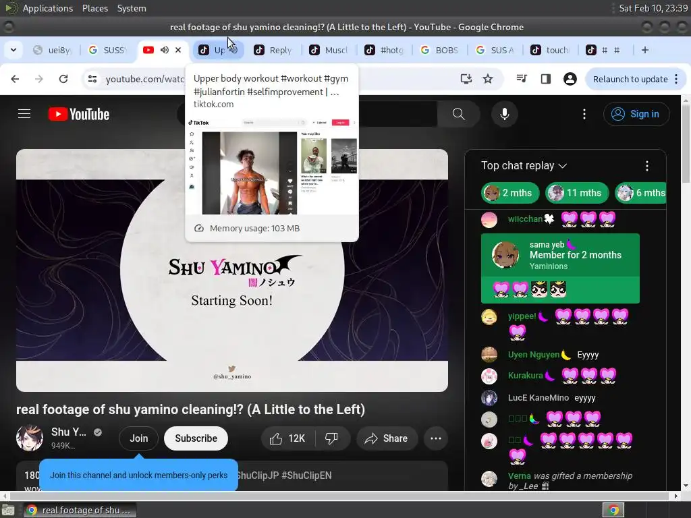
Task: Open Shu Y... channel name link
Action: (x=69, y=432)
